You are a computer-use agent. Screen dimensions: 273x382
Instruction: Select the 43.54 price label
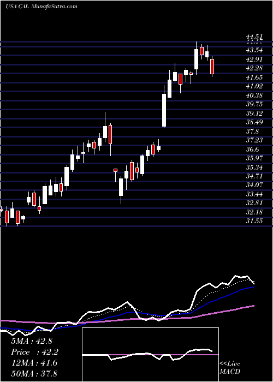pyautogui.click(x=255, y=50)
